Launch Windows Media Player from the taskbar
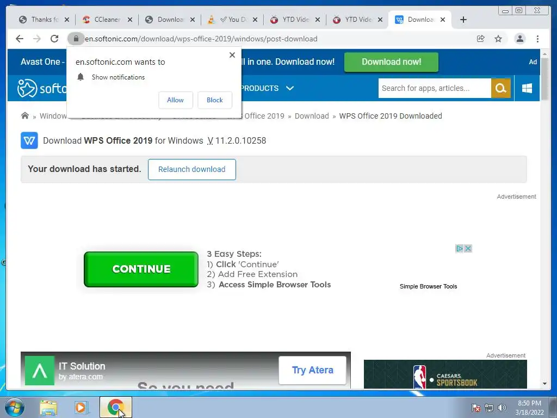557x418 pixels. (x=81, y=408)
